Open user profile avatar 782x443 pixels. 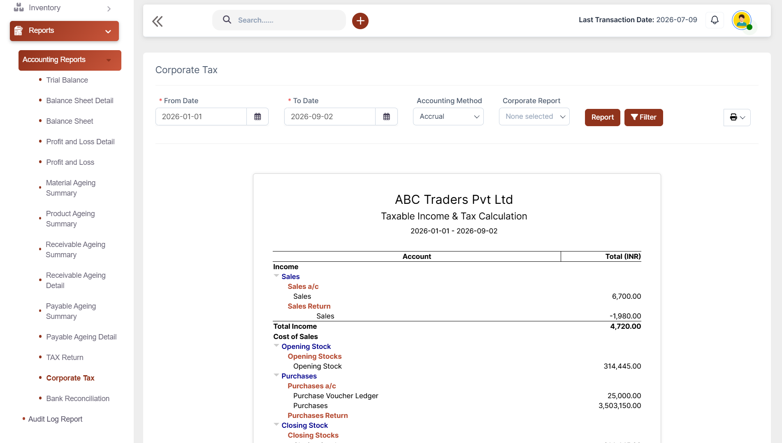pyautogui.click(x=742, y=20)
